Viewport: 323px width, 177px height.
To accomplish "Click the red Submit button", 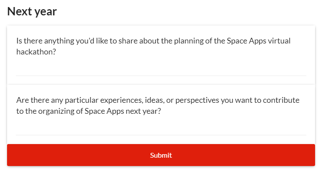I will 161,155.
